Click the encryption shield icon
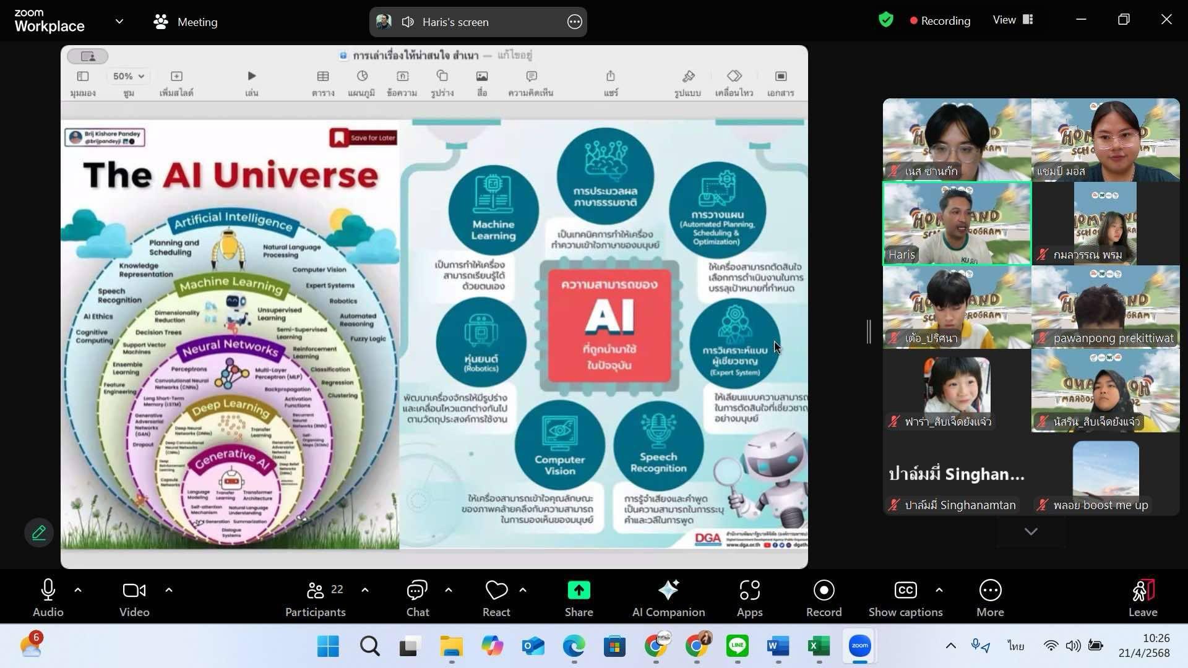 886,20
